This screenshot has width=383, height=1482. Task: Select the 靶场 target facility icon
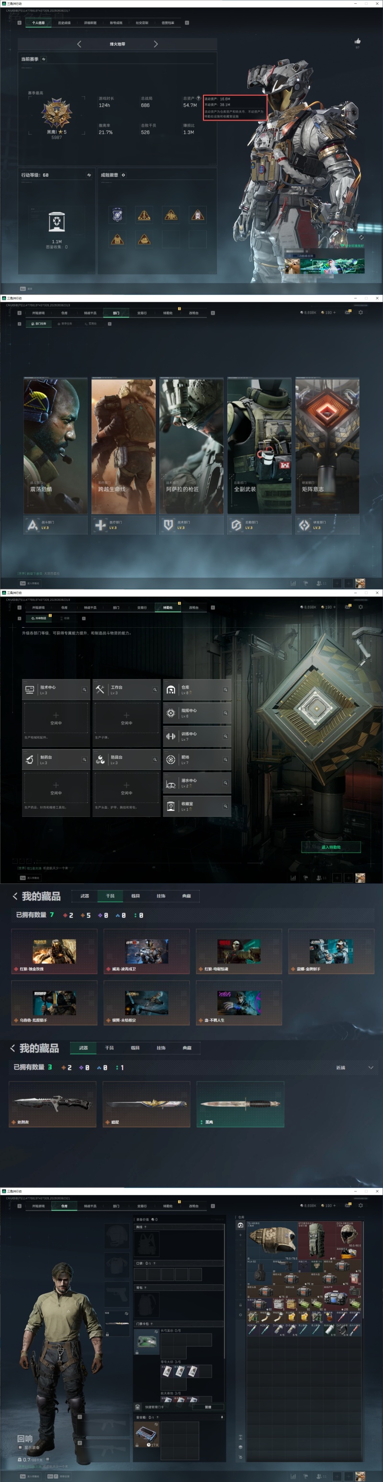171,759
